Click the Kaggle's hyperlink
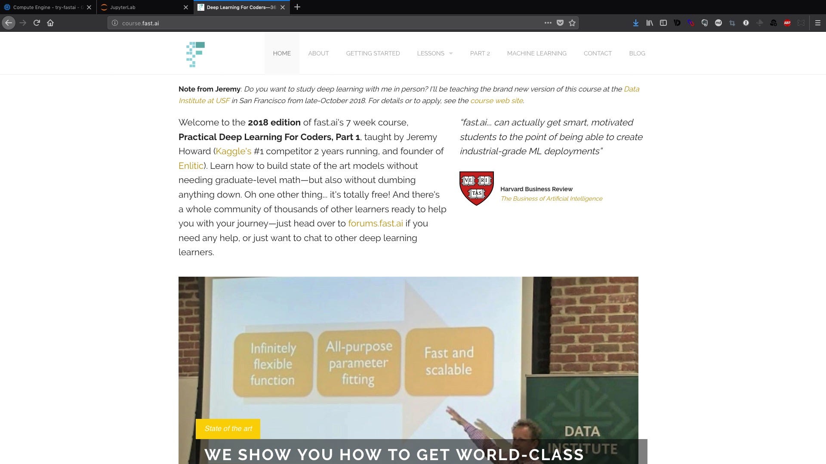 (x=233, y=151)
